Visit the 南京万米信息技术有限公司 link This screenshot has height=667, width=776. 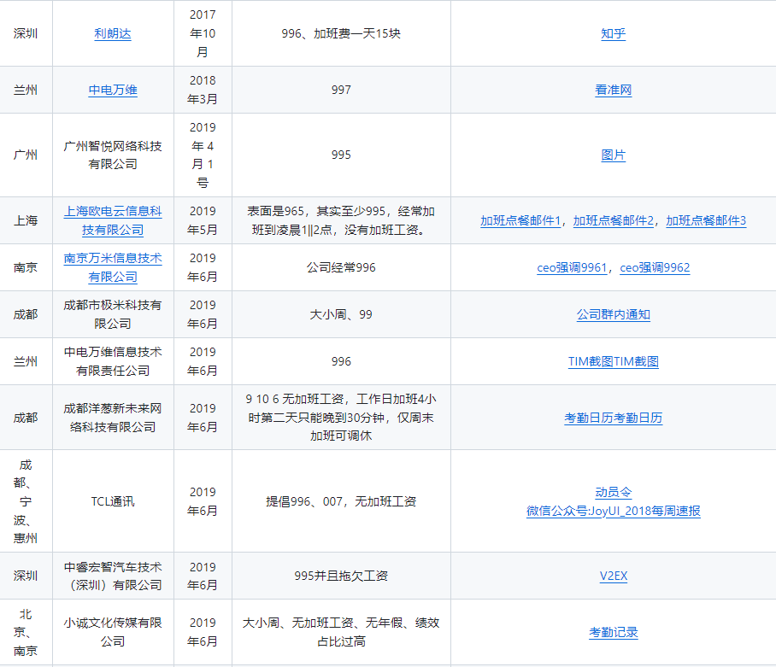coord(113,267)
